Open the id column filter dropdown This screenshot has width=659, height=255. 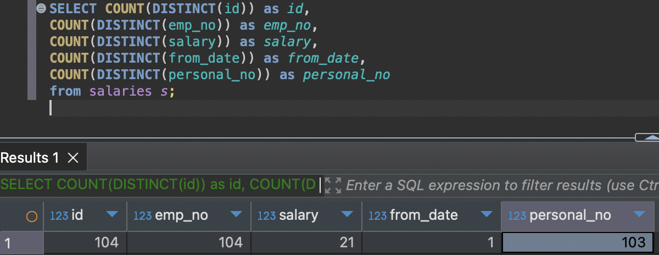pos(112,215)
